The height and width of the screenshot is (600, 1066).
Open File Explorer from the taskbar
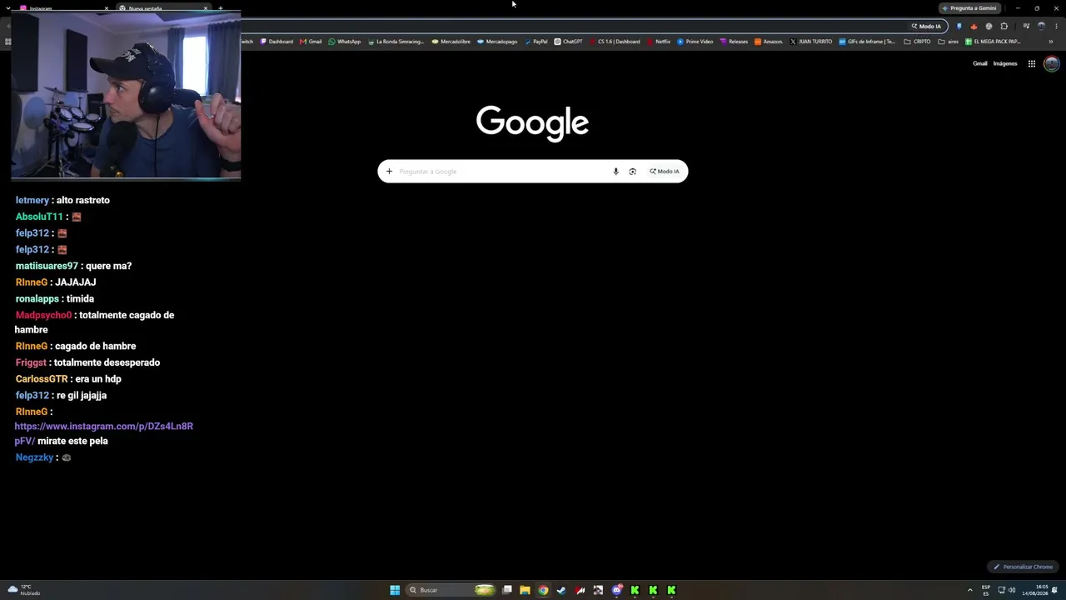click(525, 590)
